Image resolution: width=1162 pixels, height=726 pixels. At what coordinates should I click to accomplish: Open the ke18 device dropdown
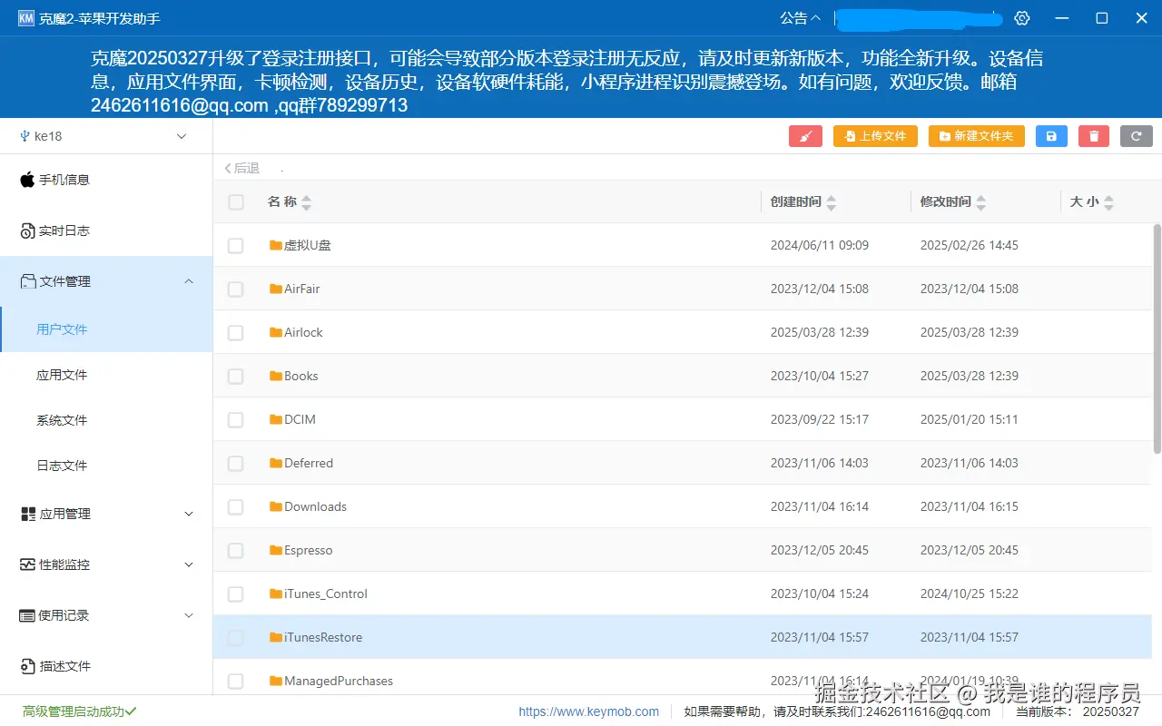click(x=106, y=136)
